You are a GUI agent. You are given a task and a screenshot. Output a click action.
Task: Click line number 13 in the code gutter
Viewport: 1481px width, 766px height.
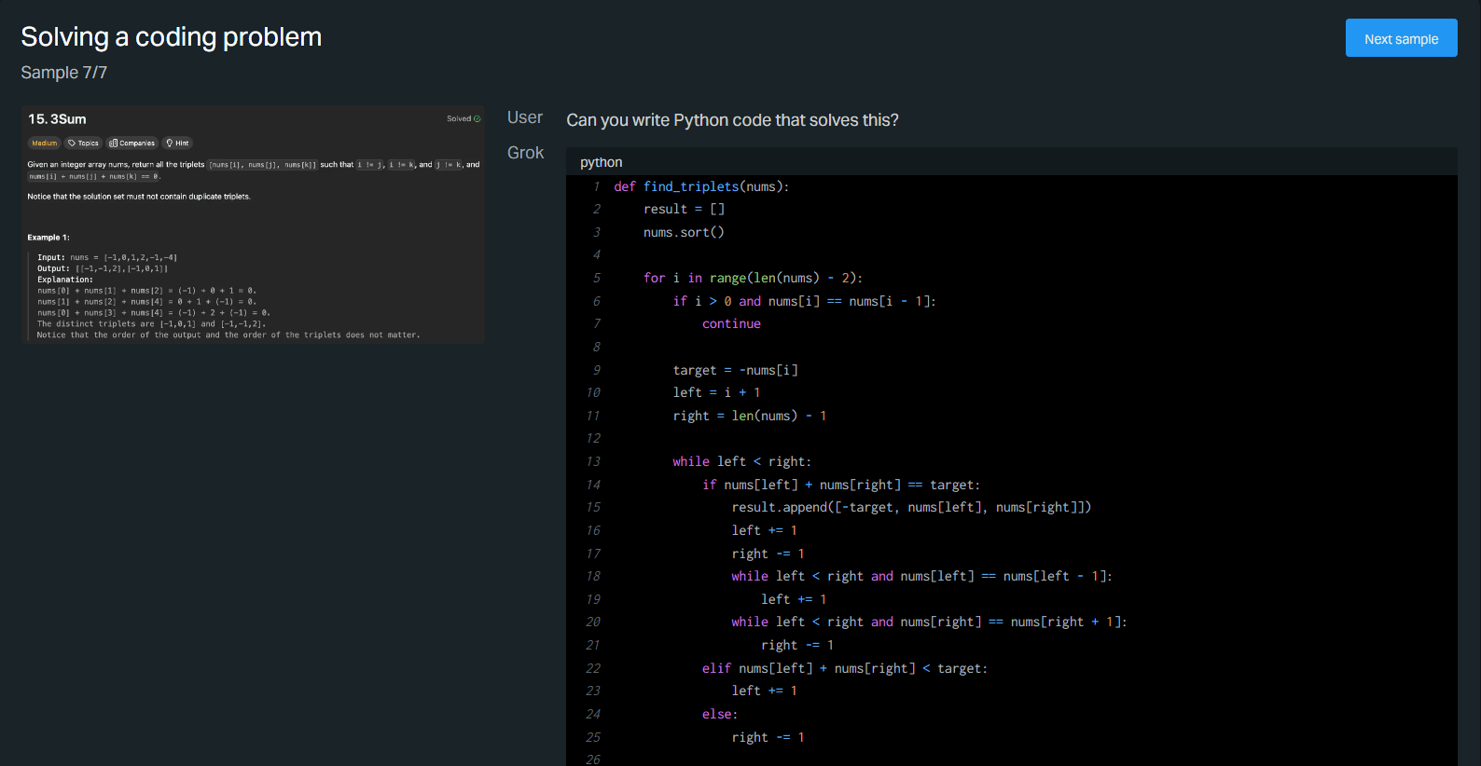click(x=593, y=461)
